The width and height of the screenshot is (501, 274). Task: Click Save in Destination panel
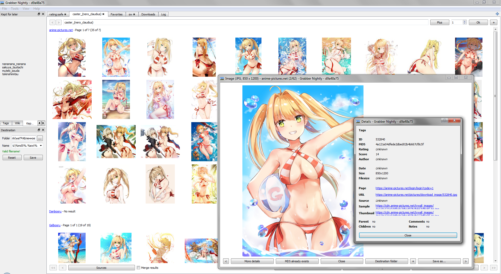(33, 158)
